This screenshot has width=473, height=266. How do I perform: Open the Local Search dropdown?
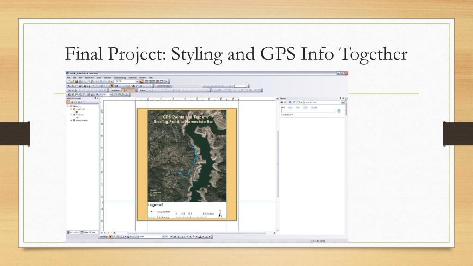point(343,102)
